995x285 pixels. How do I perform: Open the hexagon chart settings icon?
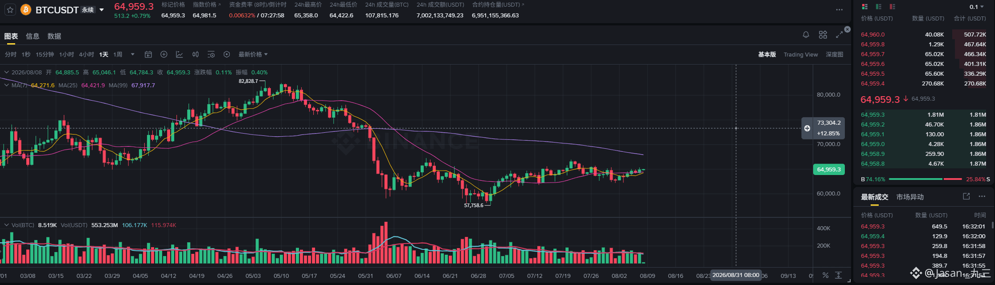pos(227,54)
